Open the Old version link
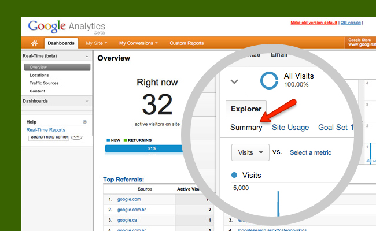376x231 pixels. 351,23
